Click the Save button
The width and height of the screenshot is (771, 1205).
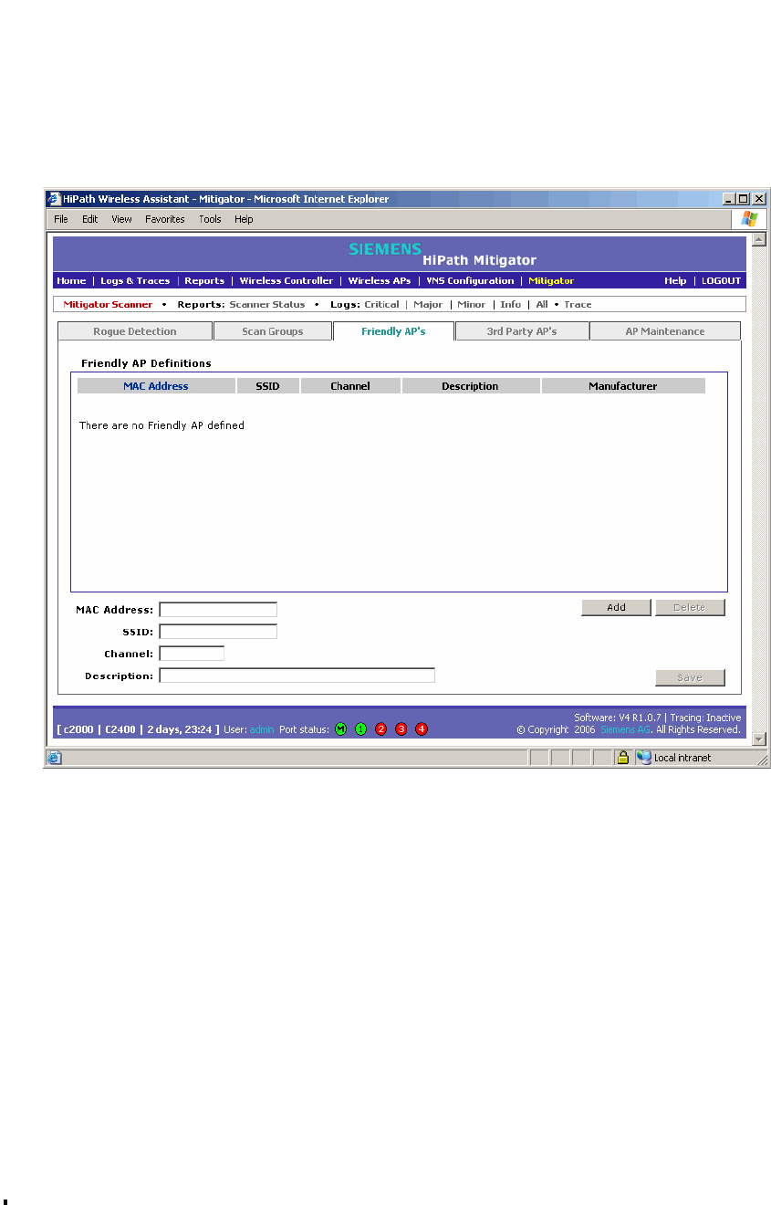coord(690,677)
